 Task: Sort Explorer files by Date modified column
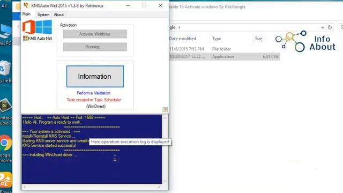(x=183, y=39)
